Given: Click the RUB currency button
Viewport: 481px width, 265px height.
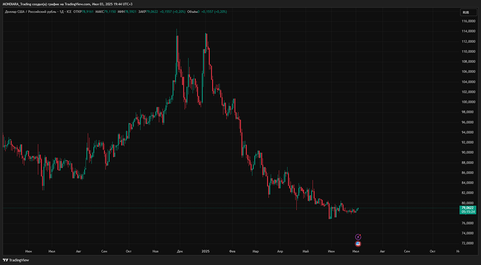Looking at the screenshot, I should pos(468,13).
